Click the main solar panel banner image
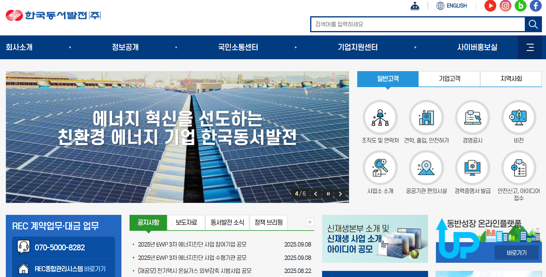This screenshot has height=277, width=546. 177,137
